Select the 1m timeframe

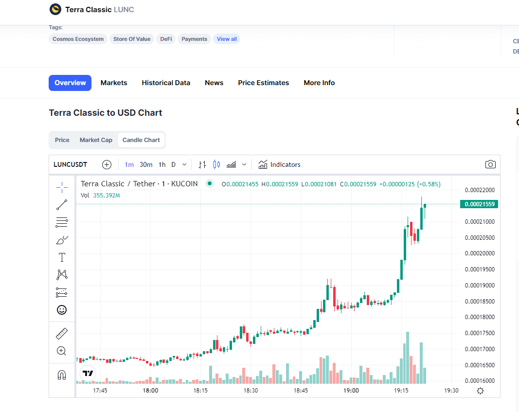click(129, 164)
